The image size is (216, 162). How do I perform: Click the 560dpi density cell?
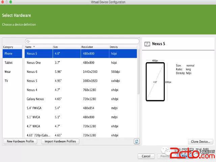115,72
